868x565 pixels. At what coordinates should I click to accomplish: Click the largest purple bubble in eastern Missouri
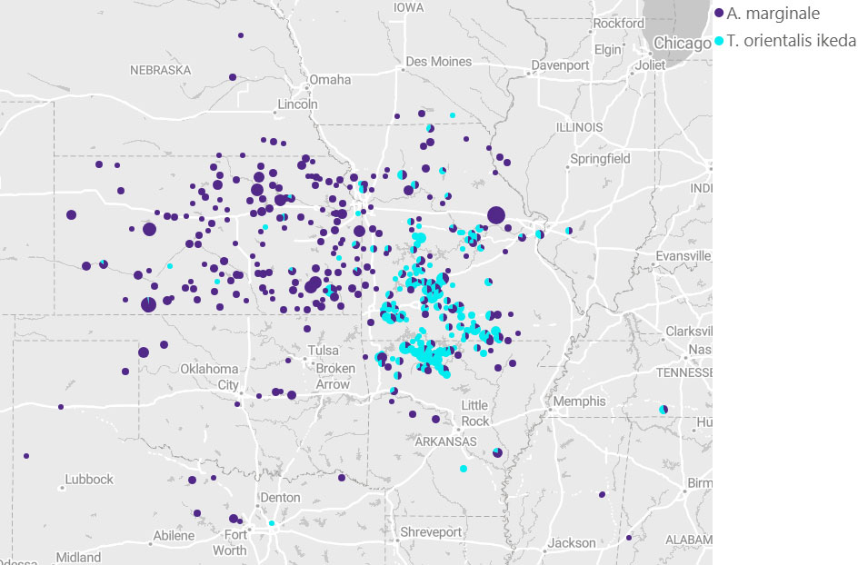click(495, 215)
